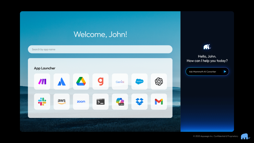Launch the AWS console app

click(62, 102)
